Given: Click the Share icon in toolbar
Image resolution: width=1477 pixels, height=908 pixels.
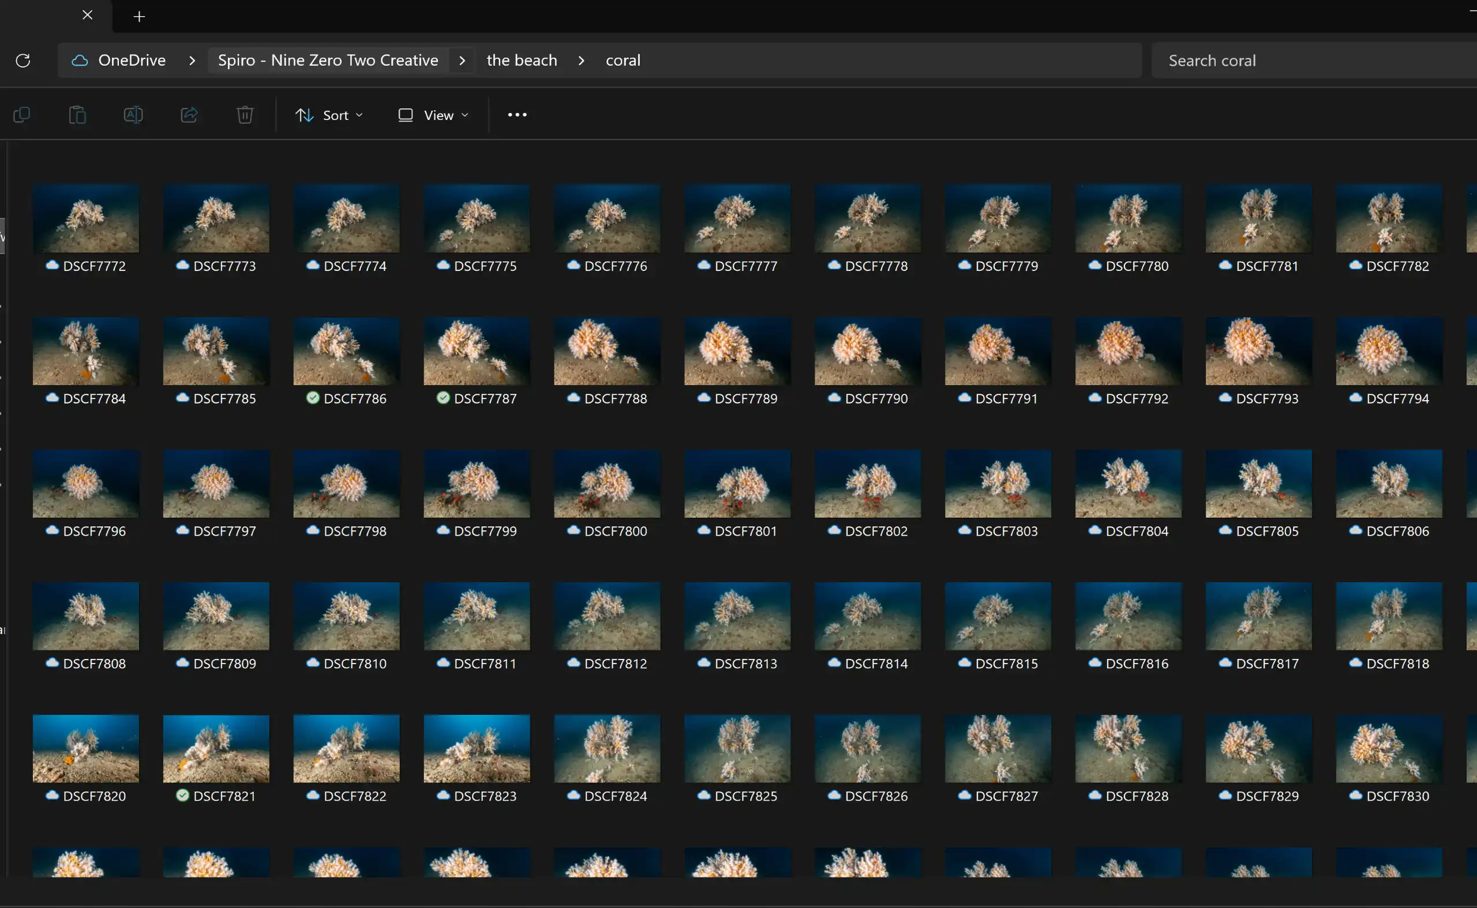Looking at the screenshot, I should pyautogui.click(x=189, y=115).
